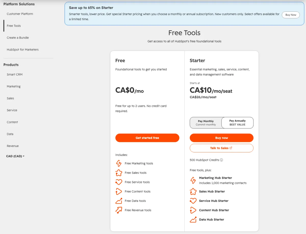Click 'Includes 1,000 marketing contacts' text
306x234 pixels.
click(223, 183)
